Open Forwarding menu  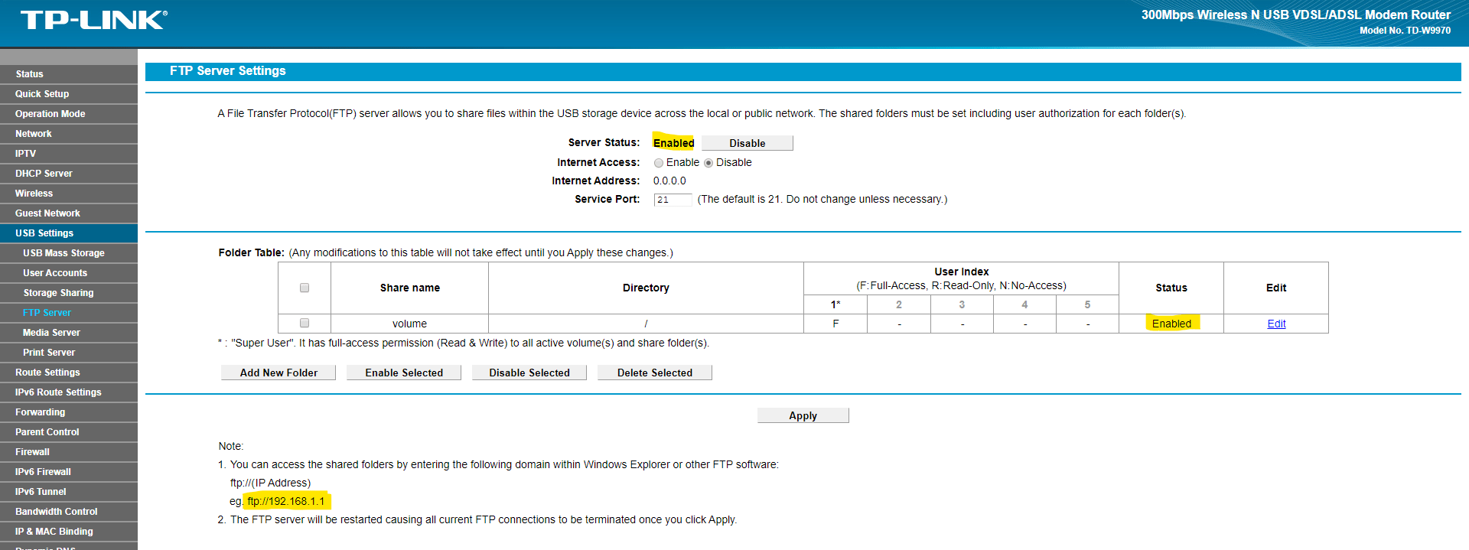[x=69, y=412]
